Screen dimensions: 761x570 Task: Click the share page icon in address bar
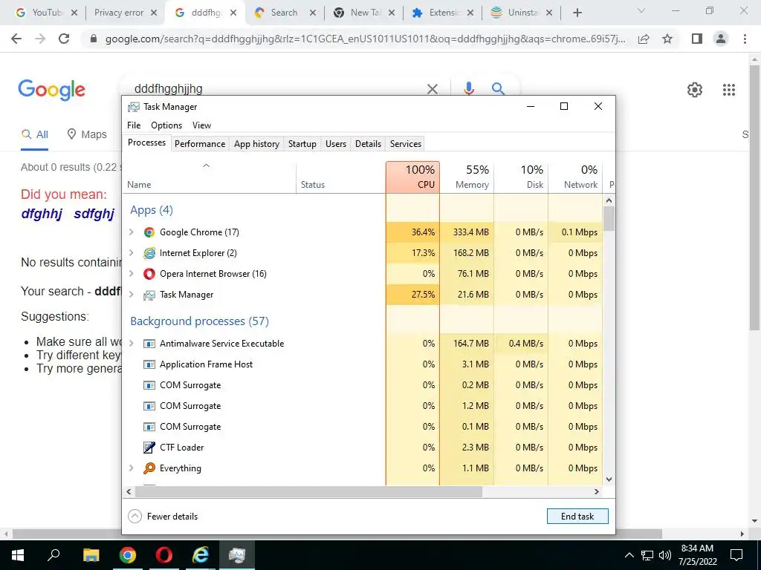coord(644,39)
